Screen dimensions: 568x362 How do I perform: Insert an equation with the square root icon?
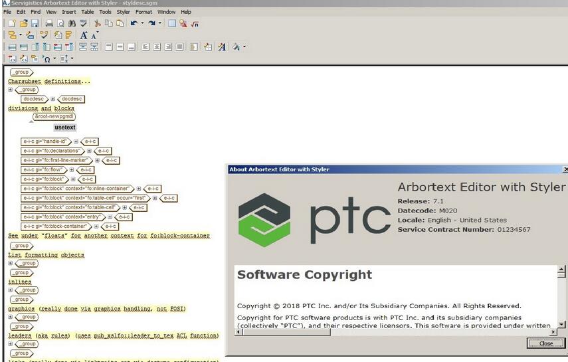point(195,23)
